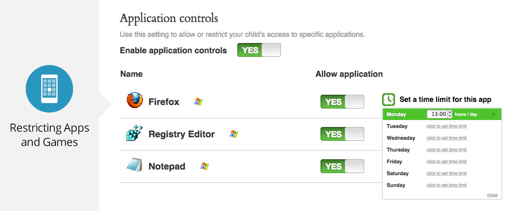
Task: Click the Restricting Apps and Games icon
Action: (x=49, y=89)
